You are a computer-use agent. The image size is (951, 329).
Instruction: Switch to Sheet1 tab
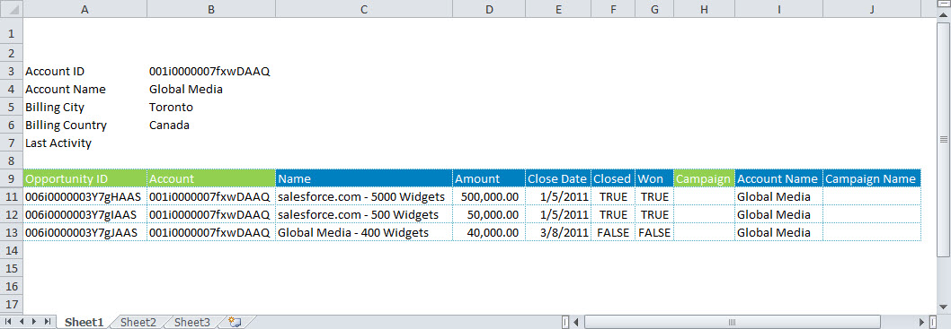(84, 323)
